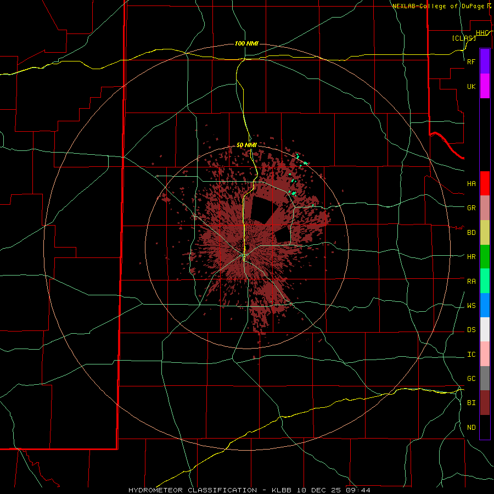Click the IC legend label
Screen dimensions: 494x494
[x=471, y=355]
